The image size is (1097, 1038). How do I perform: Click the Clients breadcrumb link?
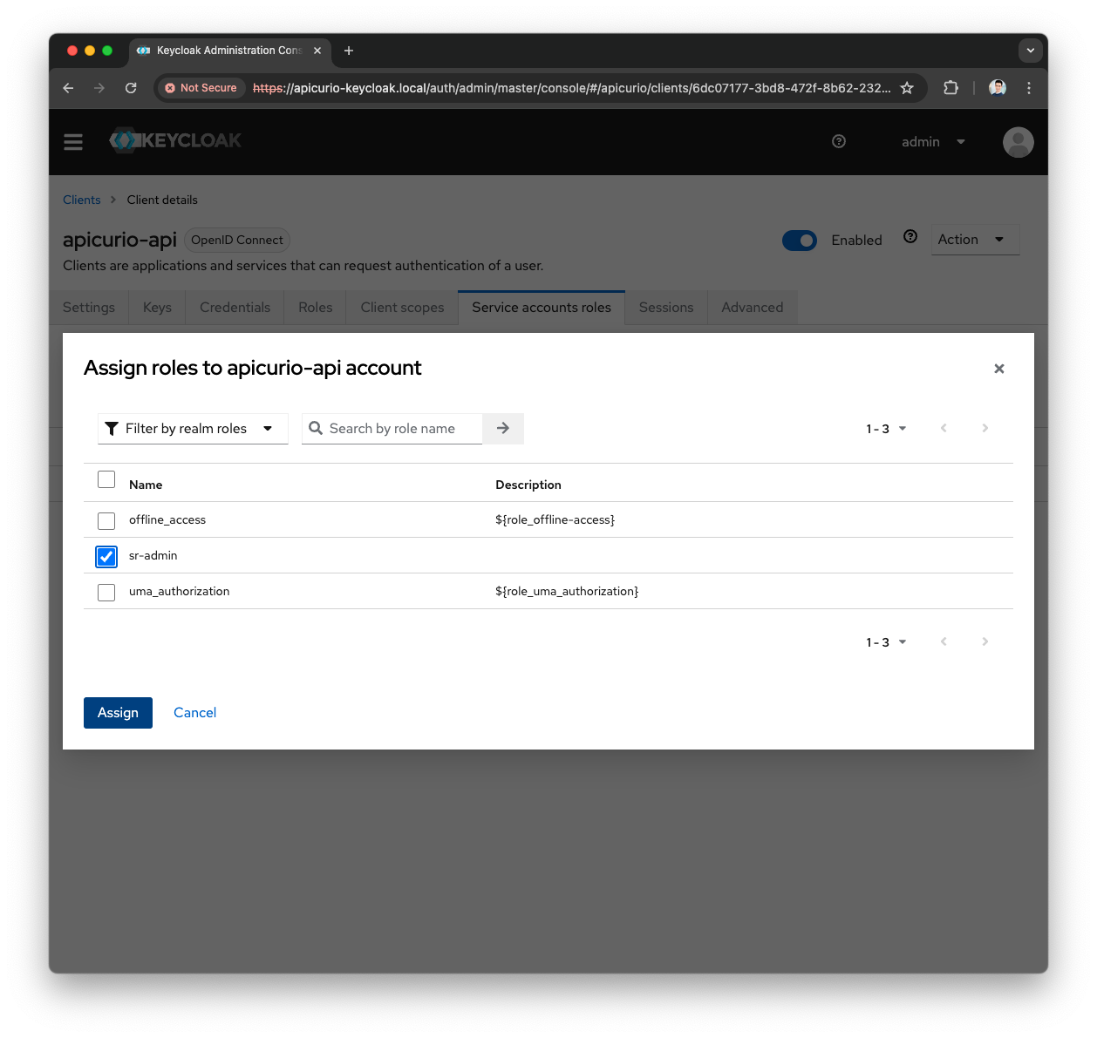[x=81, y=200]
